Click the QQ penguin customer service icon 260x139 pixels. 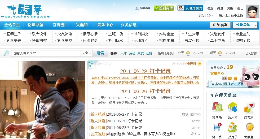pyautogui.click(x=224, y=78)
